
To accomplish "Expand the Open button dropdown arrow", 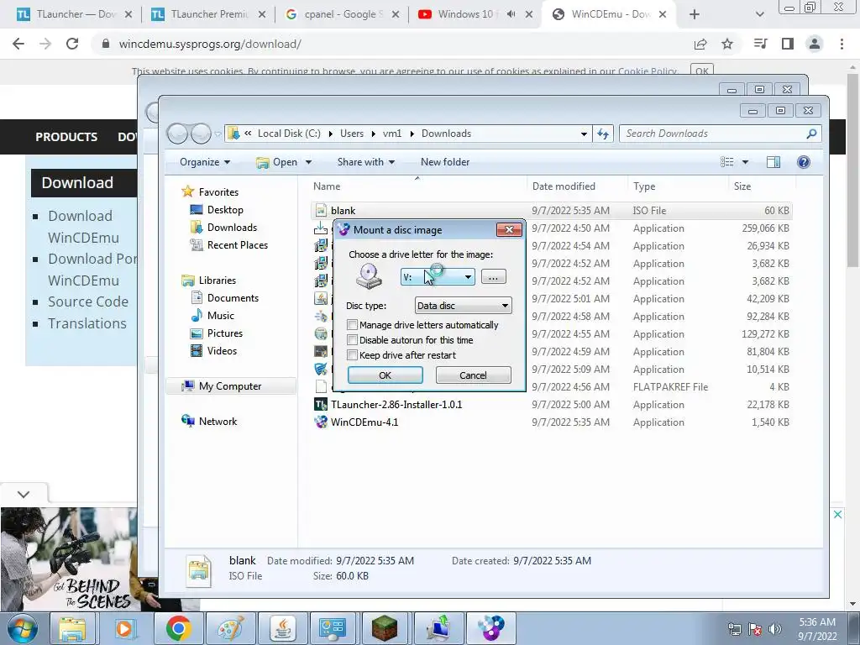I will 309,162.
